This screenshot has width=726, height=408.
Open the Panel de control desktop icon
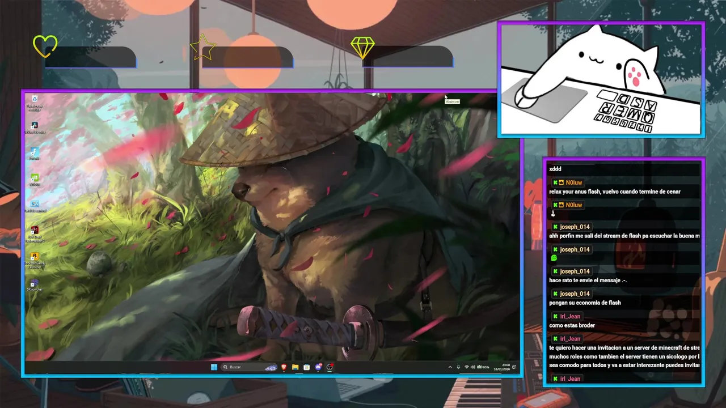[x=35, y=206]
